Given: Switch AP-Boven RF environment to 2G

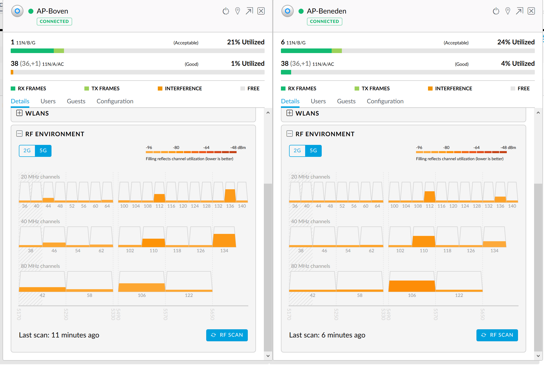Looking at the screenshot, I should (27, 151).
